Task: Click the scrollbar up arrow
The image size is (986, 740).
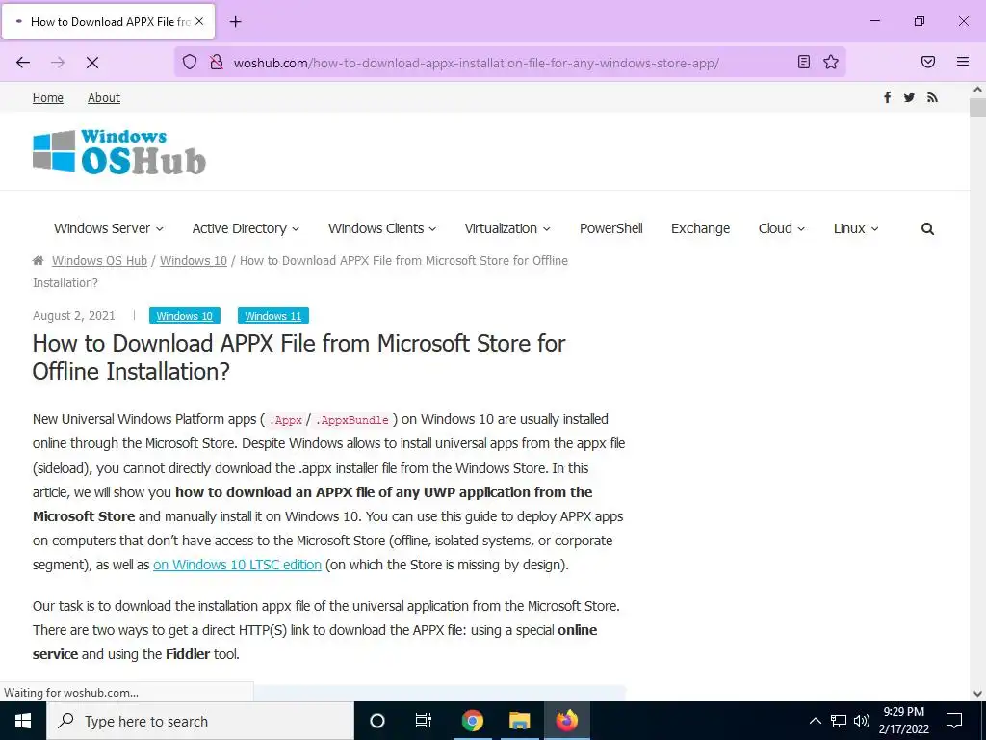Action: 977,90
